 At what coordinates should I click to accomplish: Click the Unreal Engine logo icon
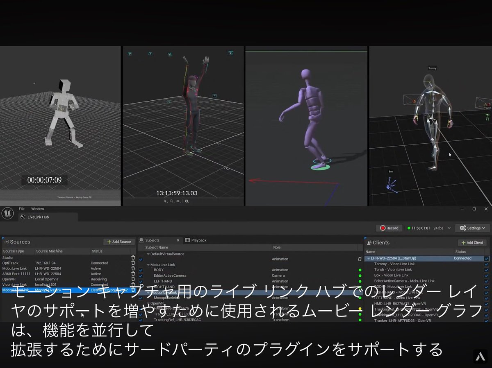(x=7, y=213)
